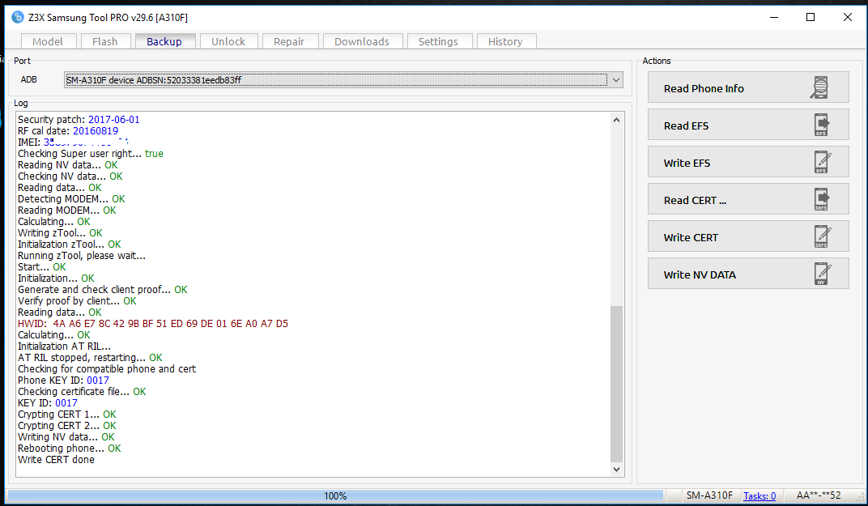The width and height of the screenshot is (868, 506).
Task: Click the log vertical scrollbar thumb
Action: tap(617, 384)
